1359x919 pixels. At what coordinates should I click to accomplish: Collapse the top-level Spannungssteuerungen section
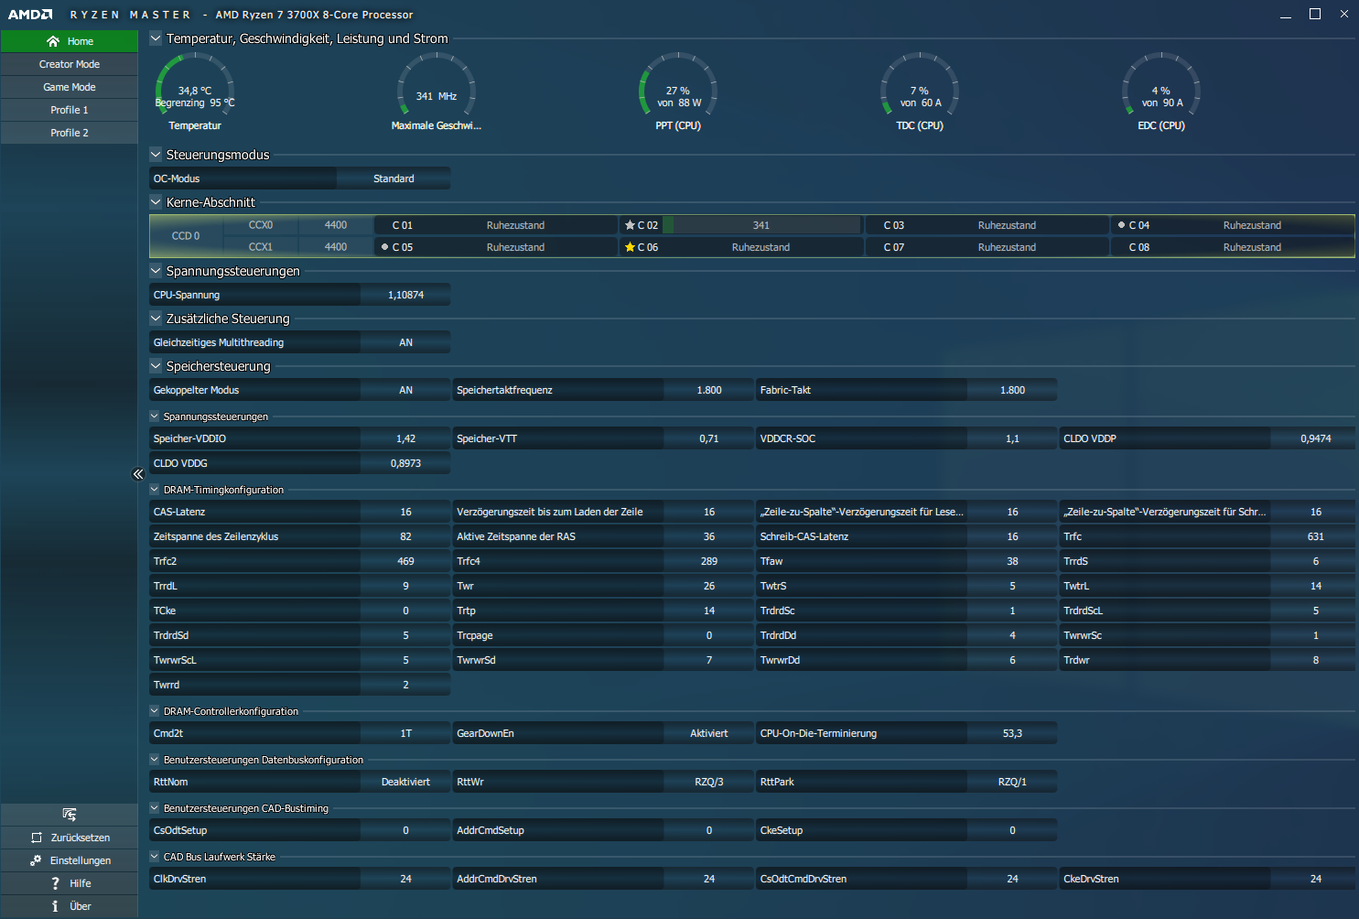[156, 271]
